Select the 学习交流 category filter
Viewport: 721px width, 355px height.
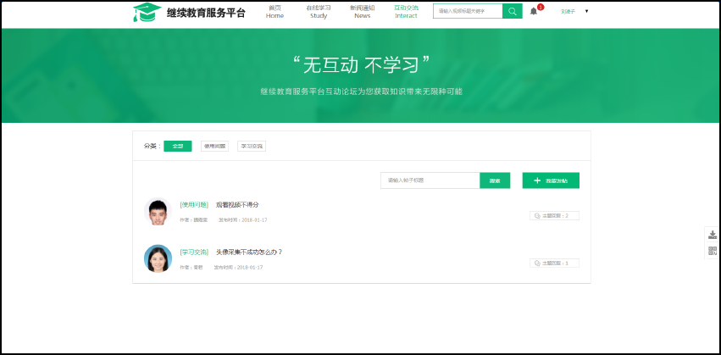[x=252, y=146]
